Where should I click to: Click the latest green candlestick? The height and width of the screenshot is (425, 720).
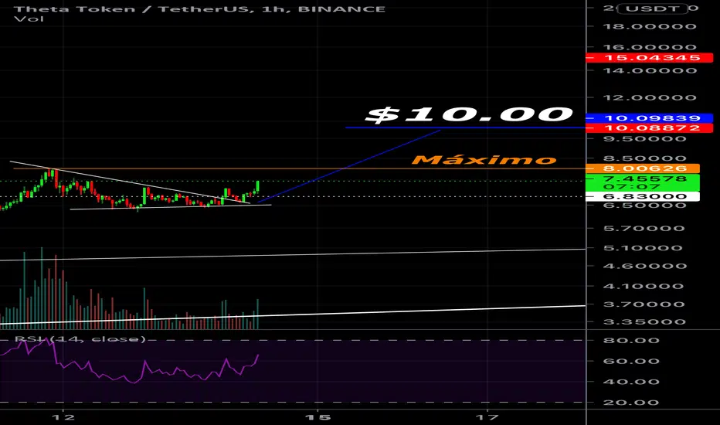click(x=257, y=186)
